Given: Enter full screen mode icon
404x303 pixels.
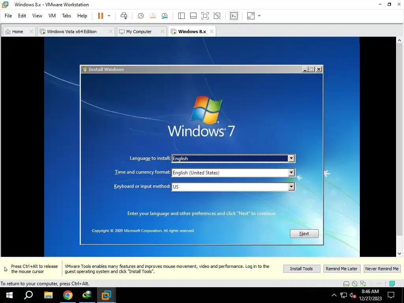Looking at the screenshot, I should (205, 16).
